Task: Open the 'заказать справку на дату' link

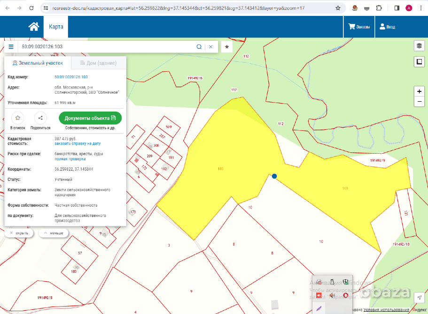Action: point(78,143)
